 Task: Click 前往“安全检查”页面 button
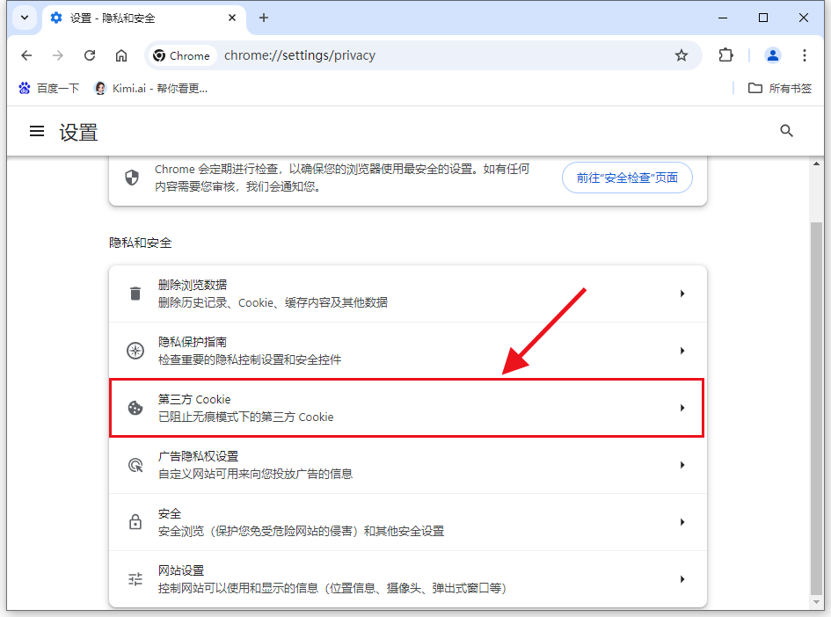tap(627, 178)
